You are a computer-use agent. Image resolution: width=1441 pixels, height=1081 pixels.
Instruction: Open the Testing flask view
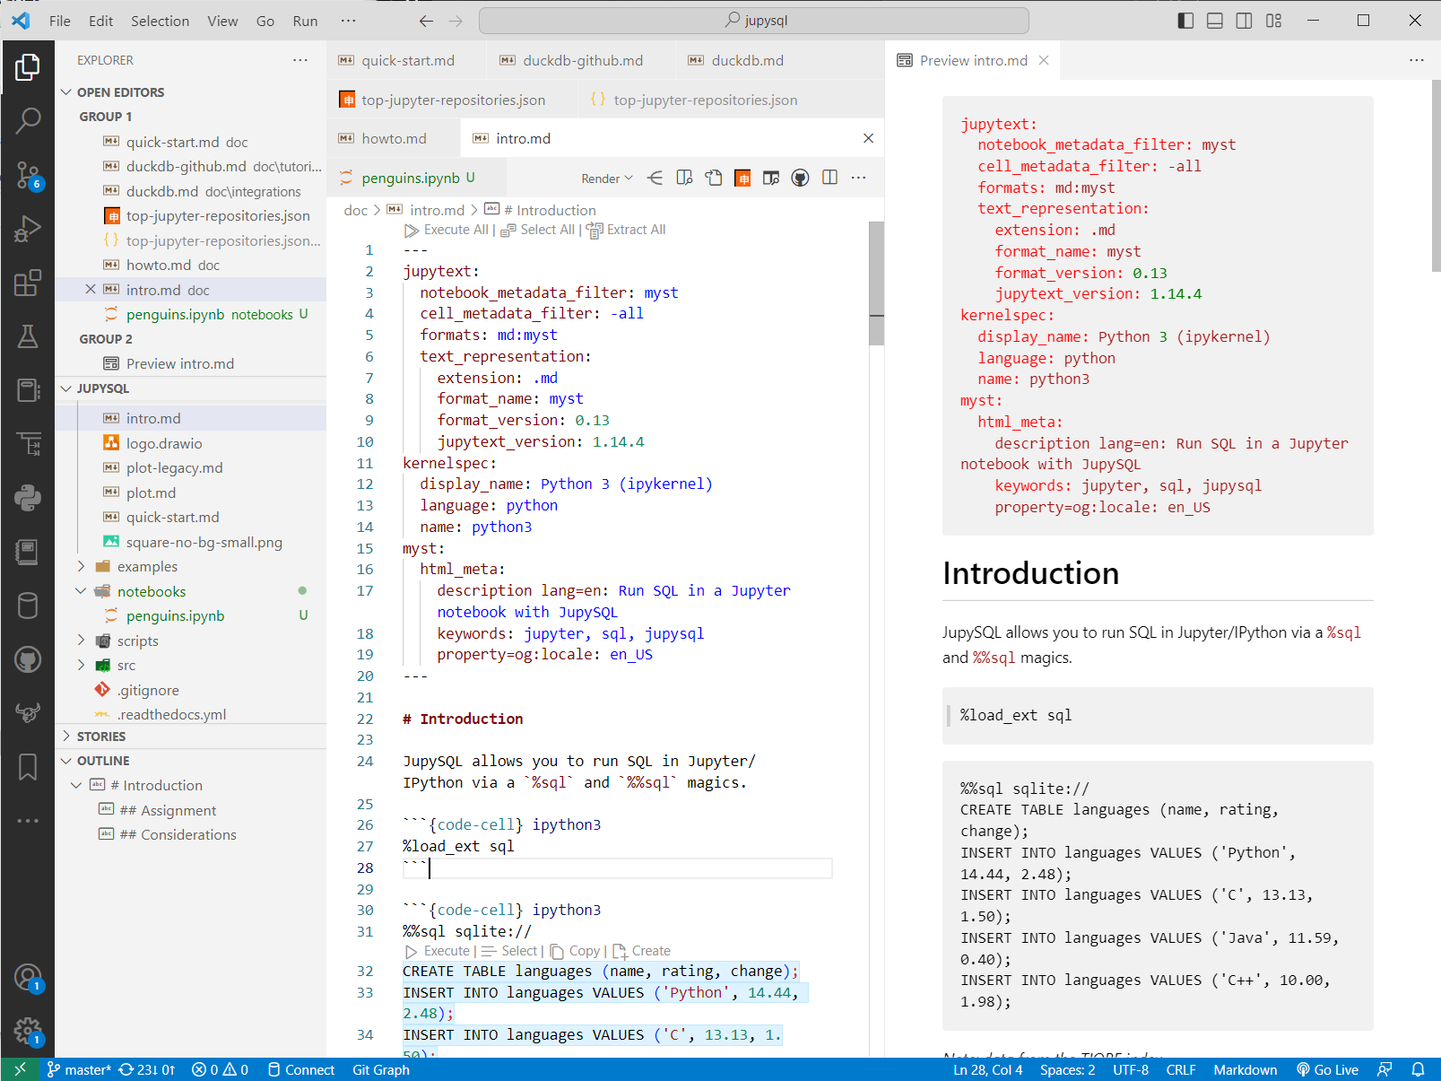28,336
